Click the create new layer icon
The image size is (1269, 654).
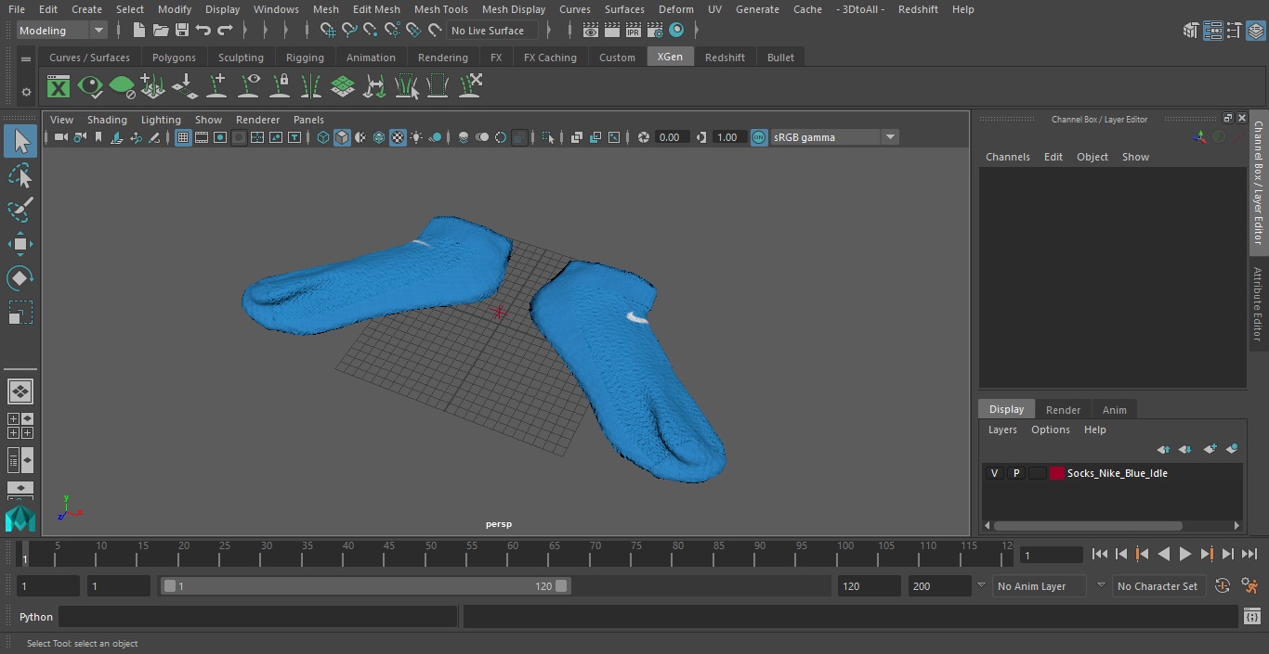(1210, 449)
